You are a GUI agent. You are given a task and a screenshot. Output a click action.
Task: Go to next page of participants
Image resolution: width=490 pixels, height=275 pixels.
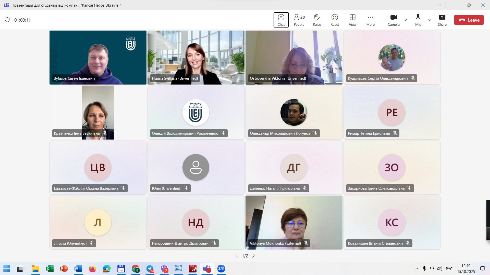click(253, 256)
